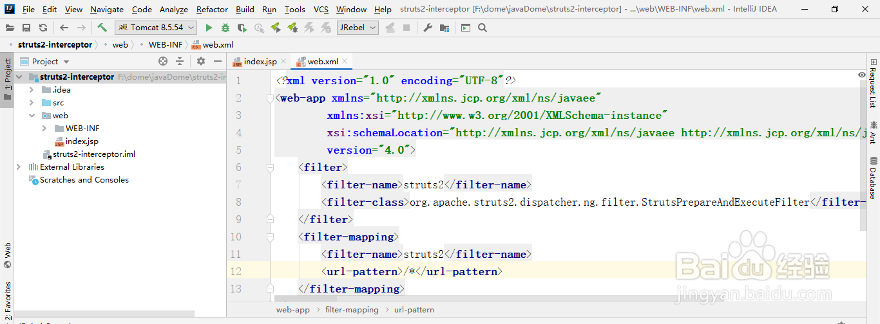Open the JRebel dropdown in toolbar
The height and width of the screenshot is (324, 880).
click(x=358, y=28)
